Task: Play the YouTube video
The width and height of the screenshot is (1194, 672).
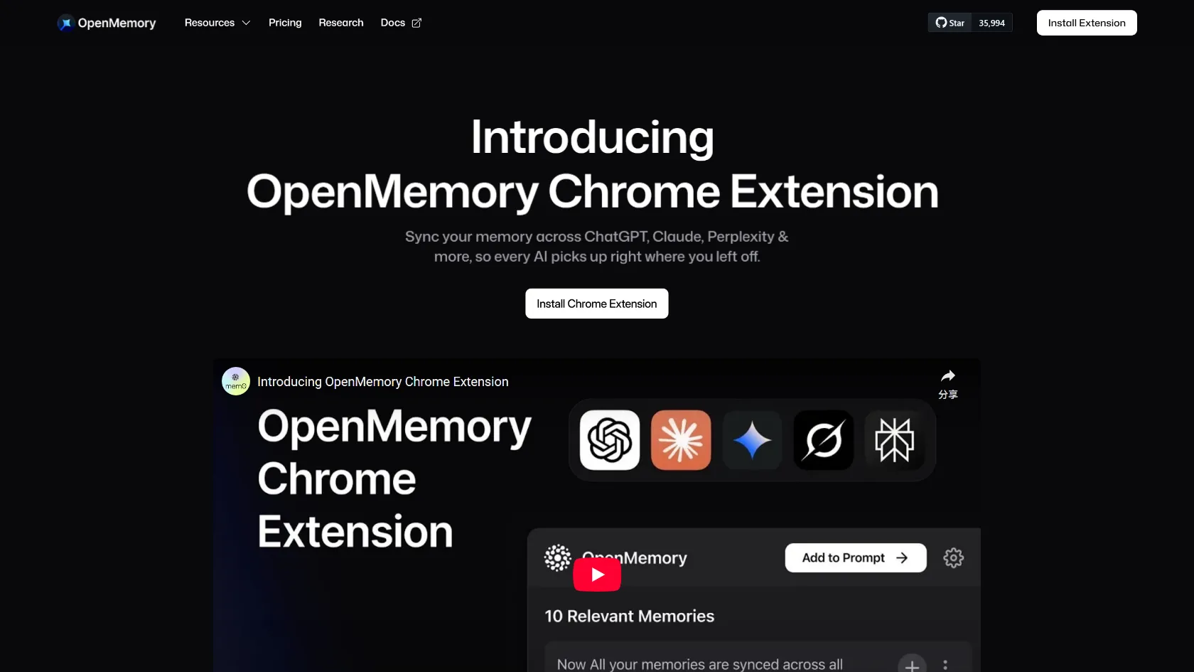Action: [x=597, y=575]
